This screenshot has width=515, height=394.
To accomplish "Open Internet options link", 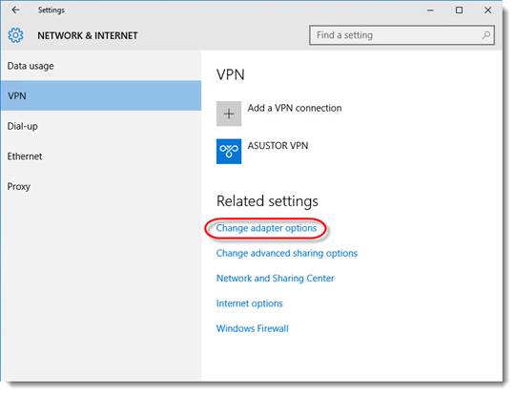I will [x=249, y=303].
